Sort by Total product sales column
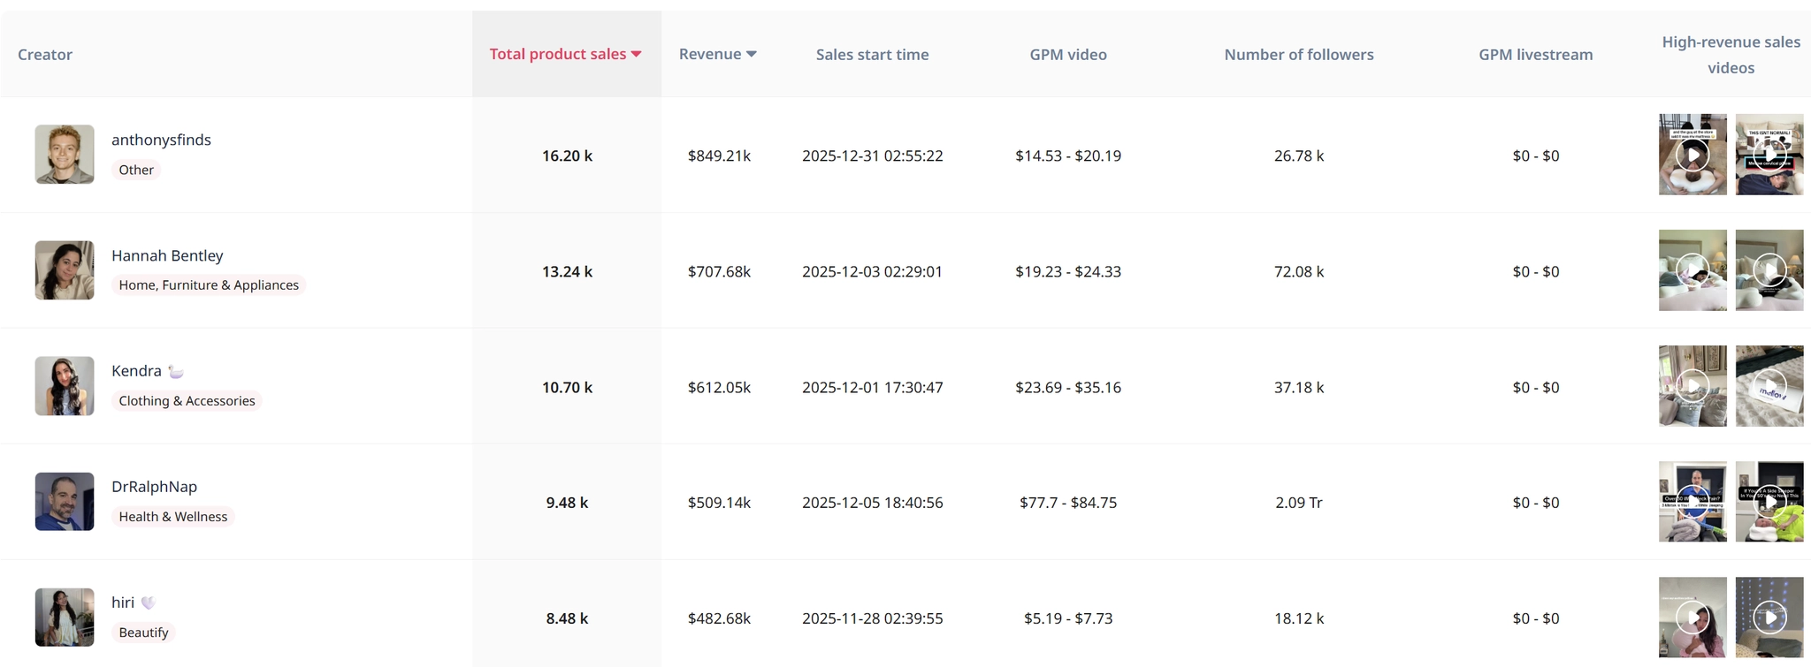Viewport: 1811px width, 667px height. tap(566, 54)
